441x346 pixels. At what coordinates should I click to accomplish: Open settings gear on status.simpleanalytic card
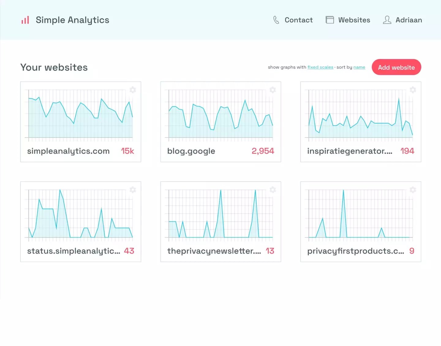click(133, 190)
